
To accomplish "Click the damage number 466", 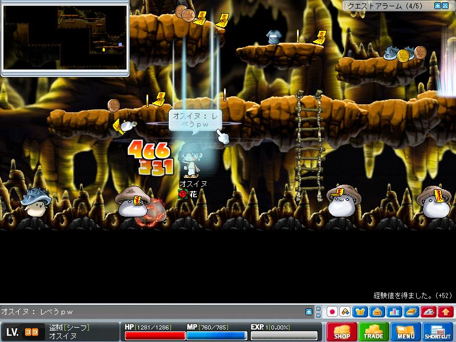I will pos(149,149).
